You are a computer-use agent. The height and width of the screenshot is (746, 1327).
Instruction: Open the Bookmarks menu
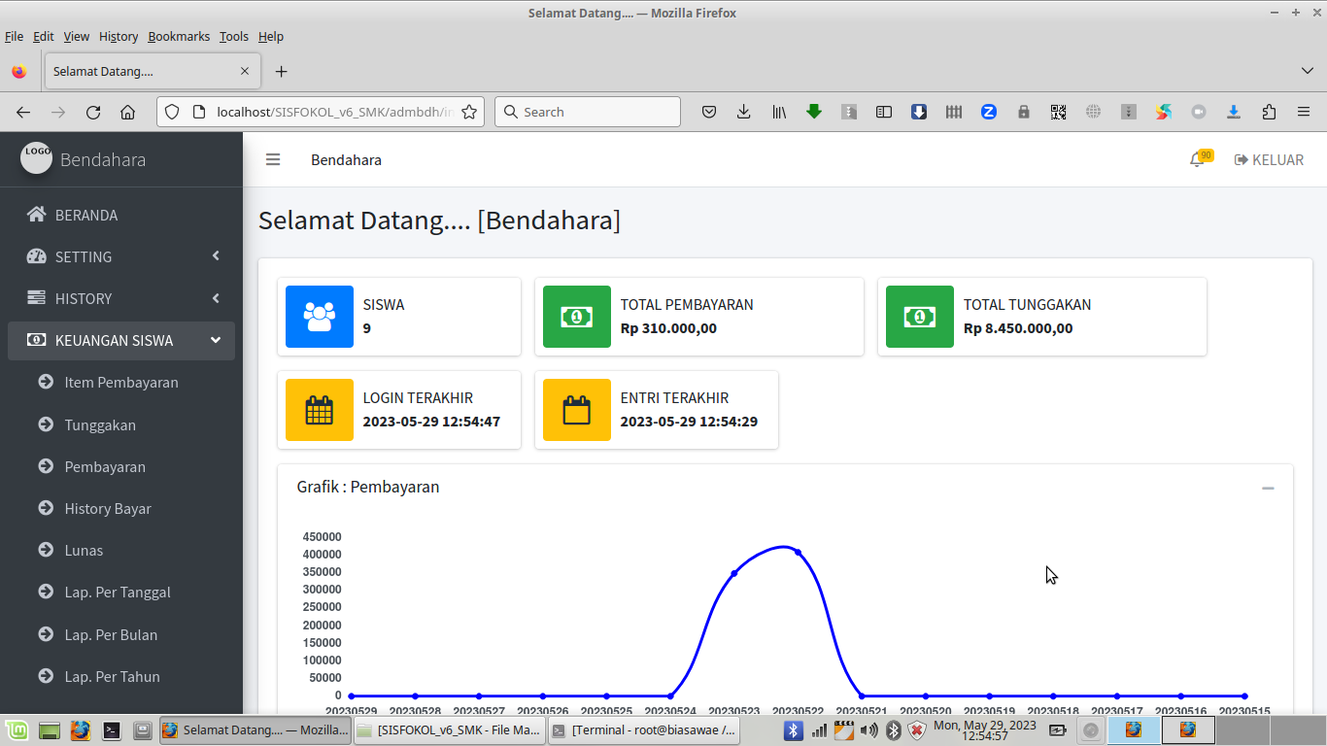(x=179, y=36)
